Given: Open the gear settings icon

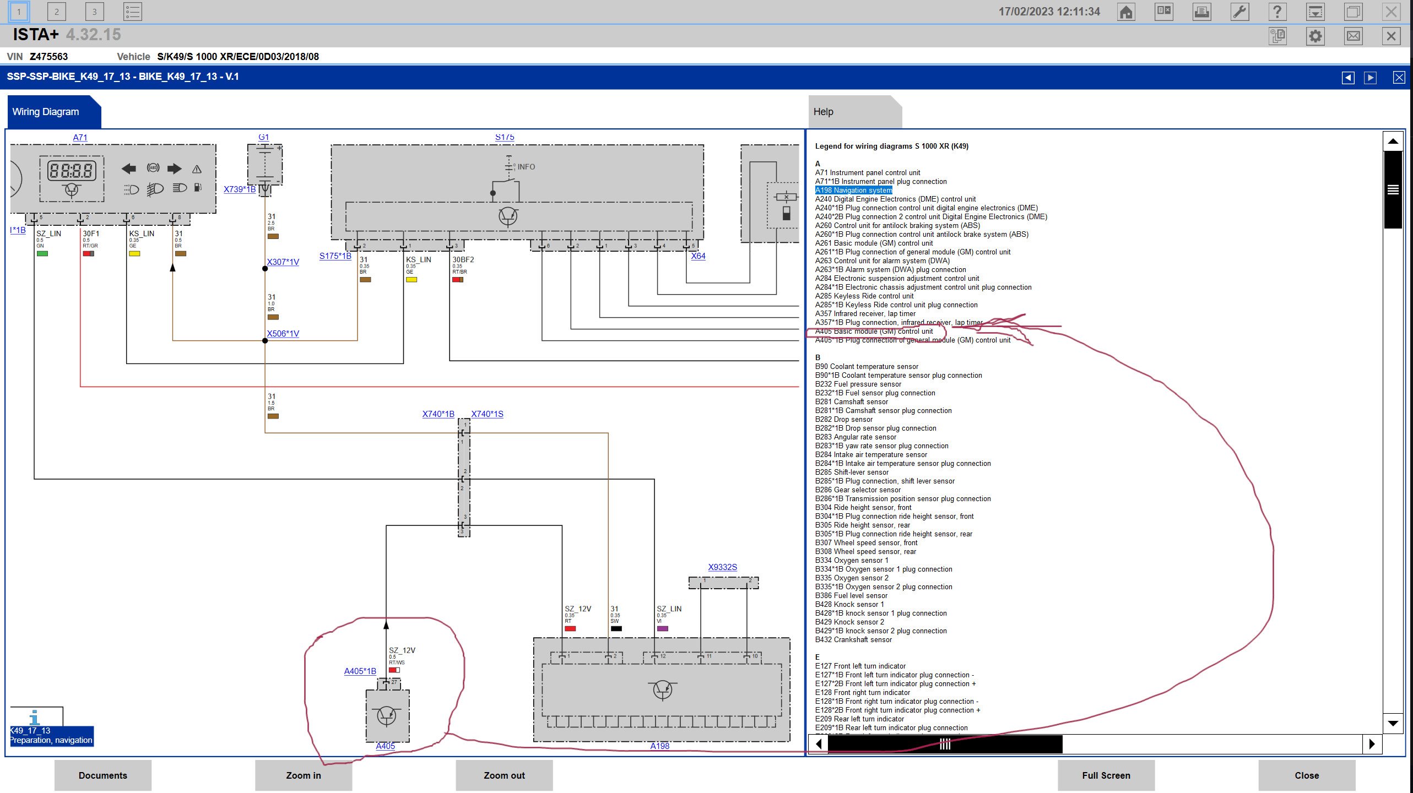Looking at the screenshot, I should pos(1315,36).
